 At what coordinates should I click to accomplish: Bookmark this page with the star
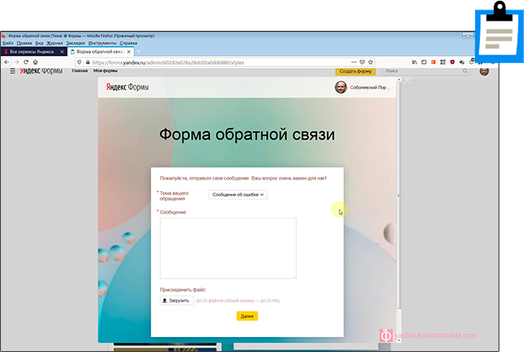click(x=371, y=62)
